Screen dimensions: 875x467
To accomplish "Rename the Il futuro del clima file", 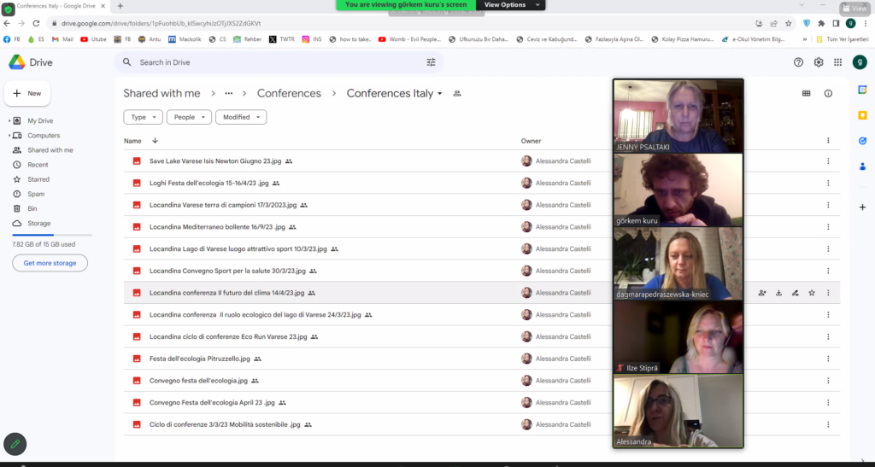I will coord(795,293).
